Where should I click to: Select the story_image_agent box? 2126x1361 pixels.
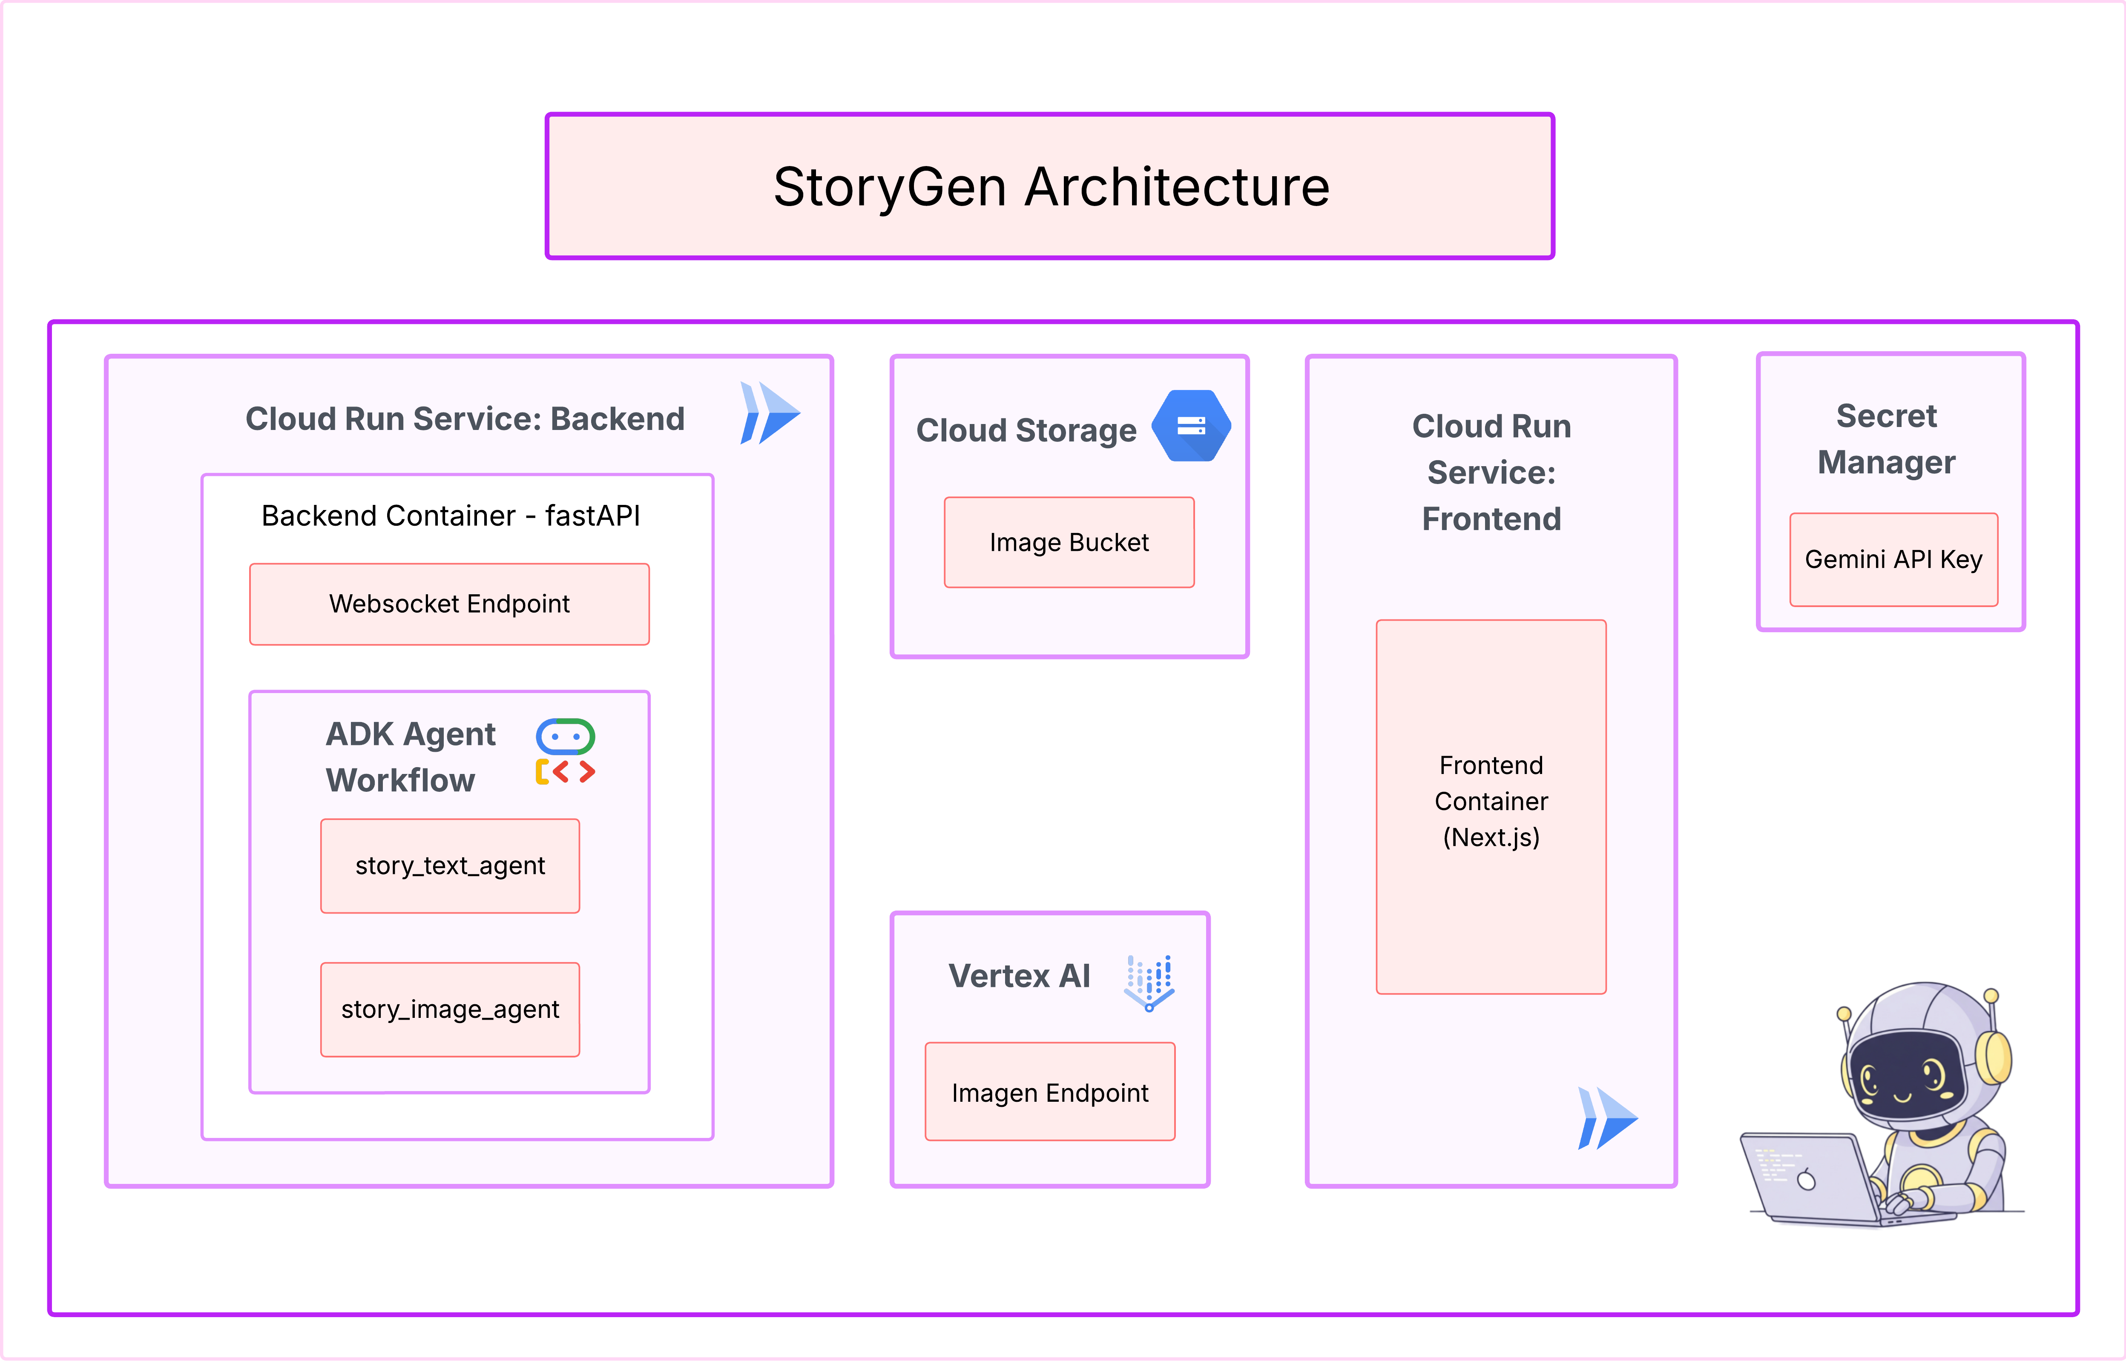tap(450, 1009)
